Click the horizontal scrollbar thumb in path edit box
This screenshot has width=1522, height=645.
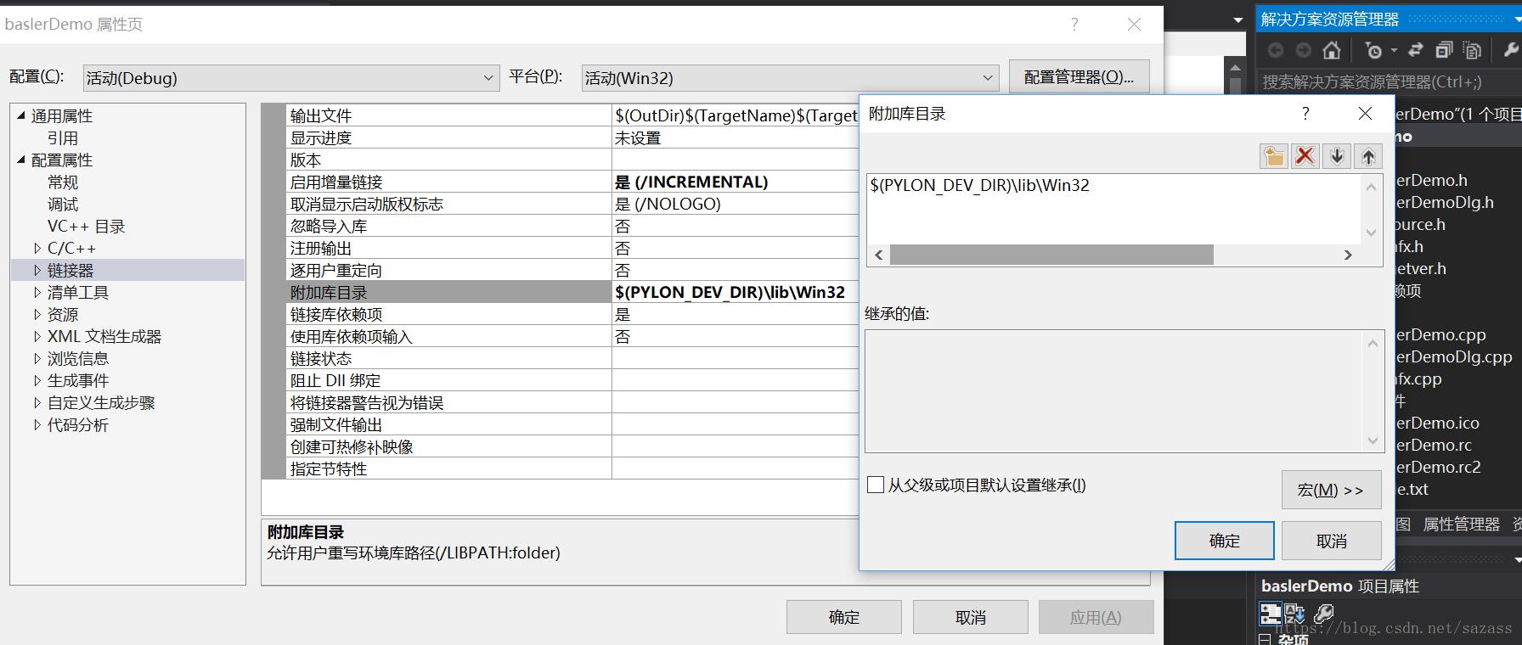click(x=1051, y=255)
